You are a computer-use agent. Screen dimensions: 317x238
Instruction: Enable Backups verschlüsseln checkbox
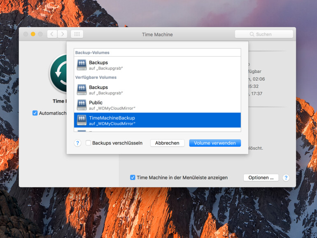[x=88, y=143]
